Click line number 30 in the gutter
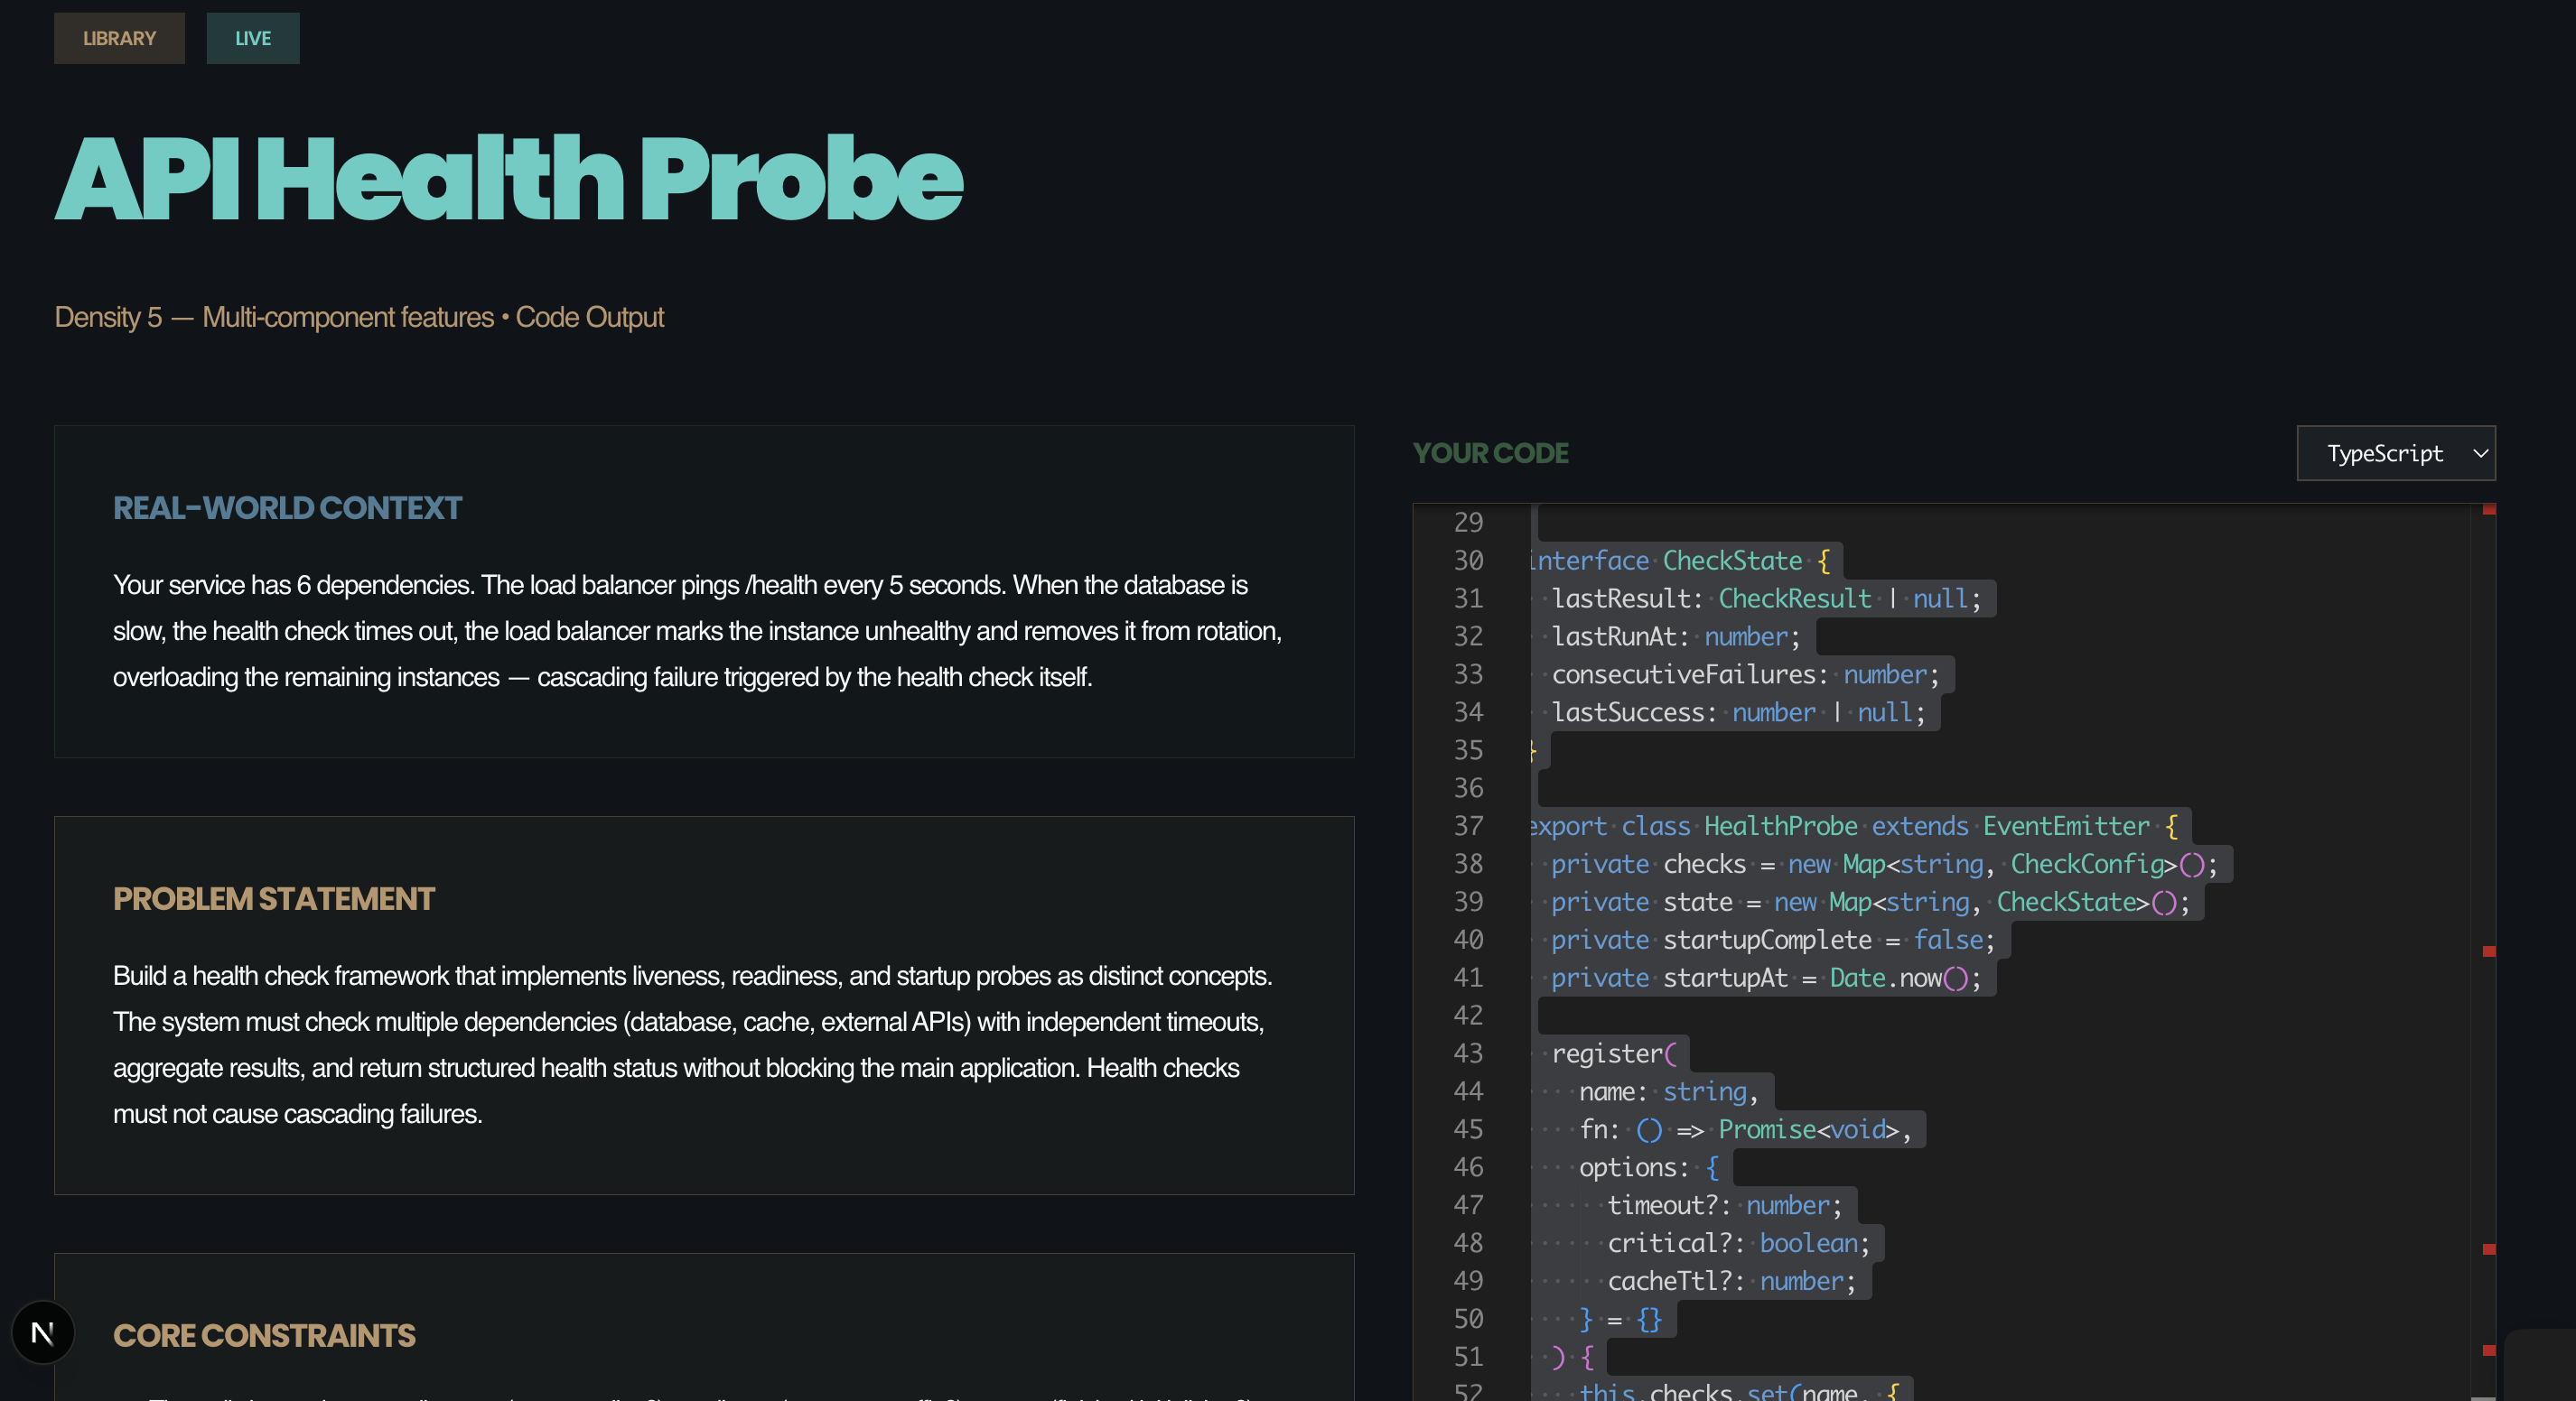 click(1467, 561)
